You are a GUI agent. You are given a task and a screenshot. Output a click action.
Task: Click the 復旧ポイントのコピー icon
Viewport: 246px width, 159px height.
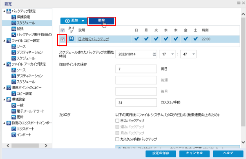9,88
